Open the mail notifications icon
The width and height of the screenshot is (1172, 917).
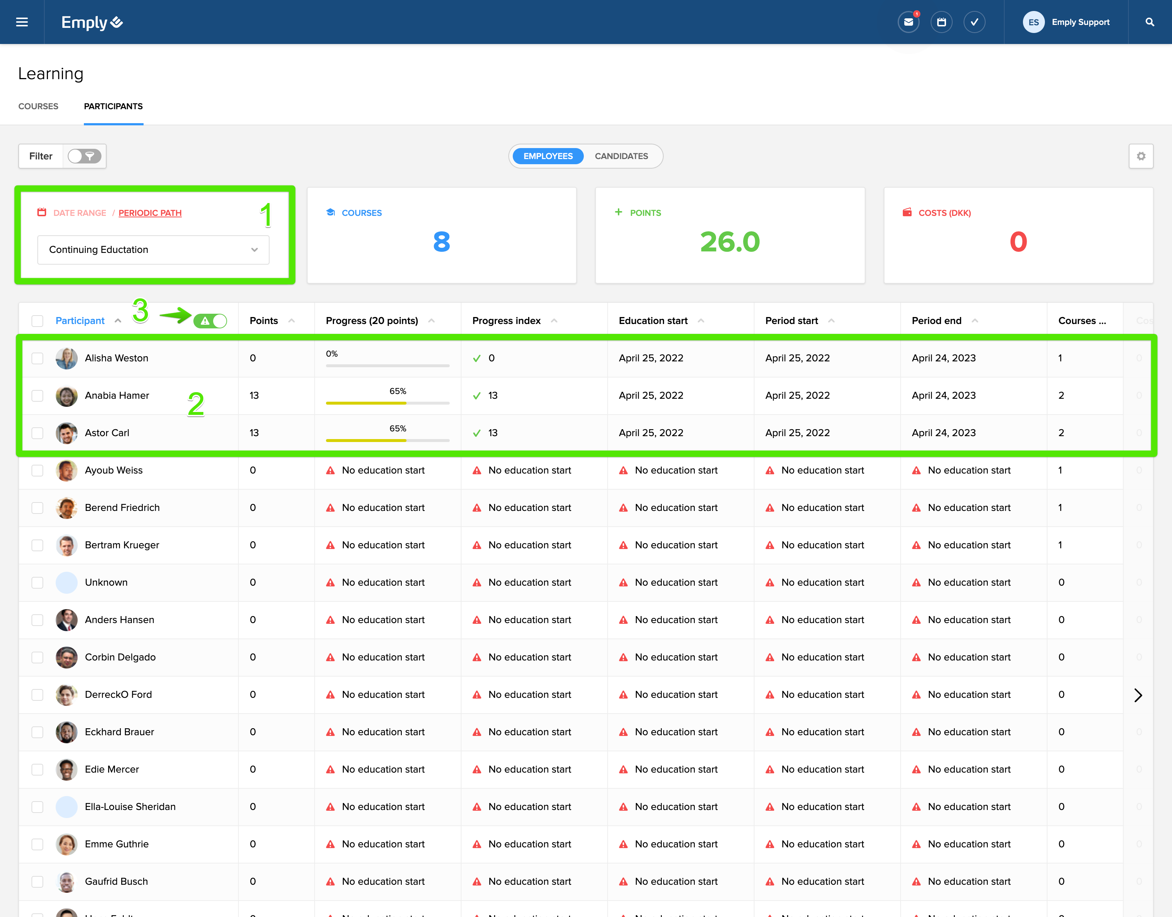[908, 22]
